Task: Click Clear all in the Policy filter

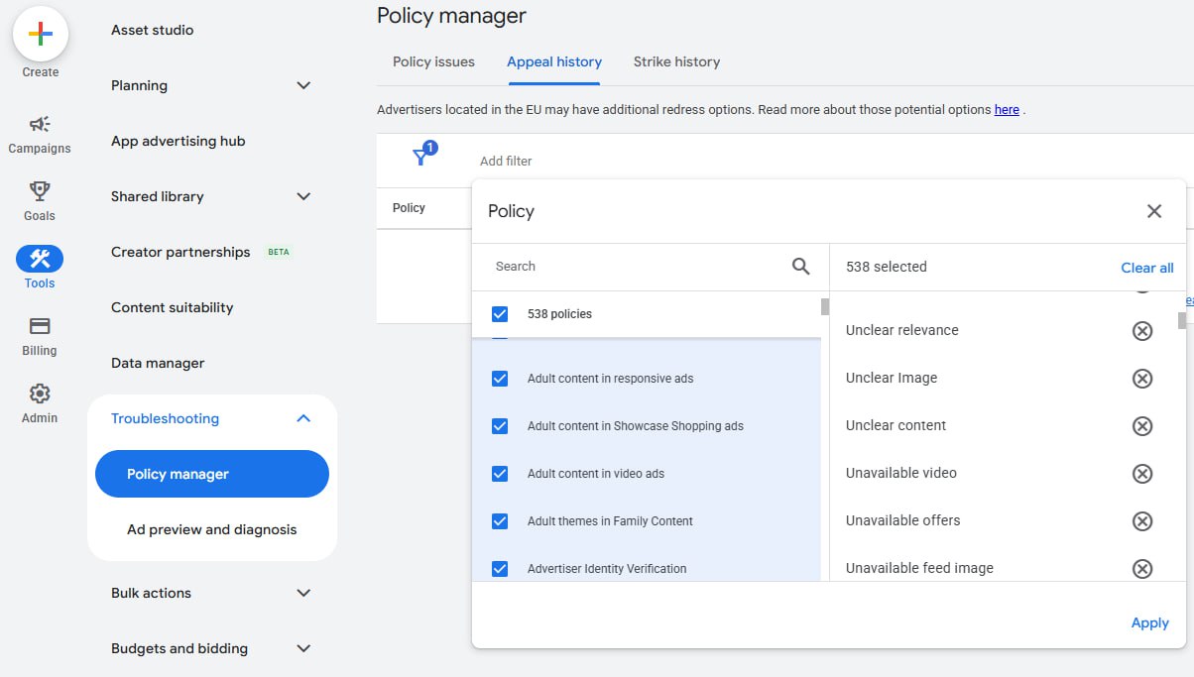Action: [1146, 268]
